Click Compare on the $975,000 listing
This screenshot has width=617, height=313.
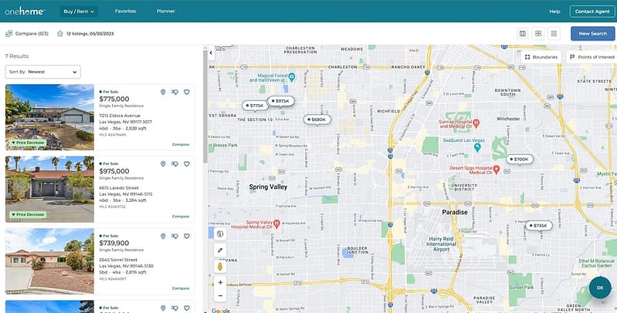click(181, 217)
